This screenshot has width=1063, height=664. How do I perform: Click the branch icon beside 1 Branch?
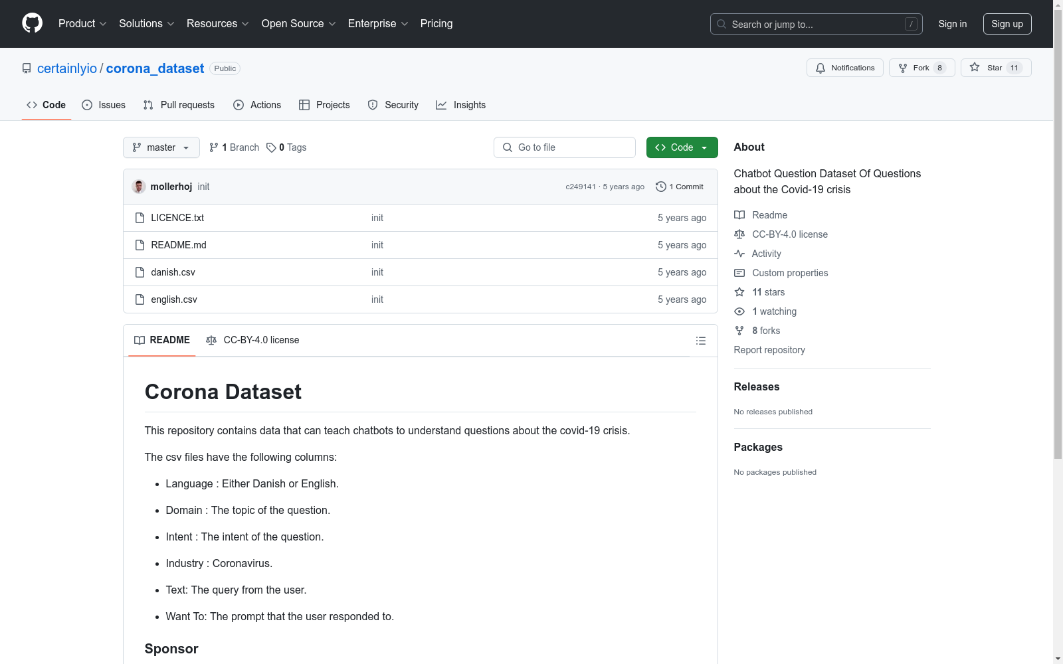click(214, 147)
